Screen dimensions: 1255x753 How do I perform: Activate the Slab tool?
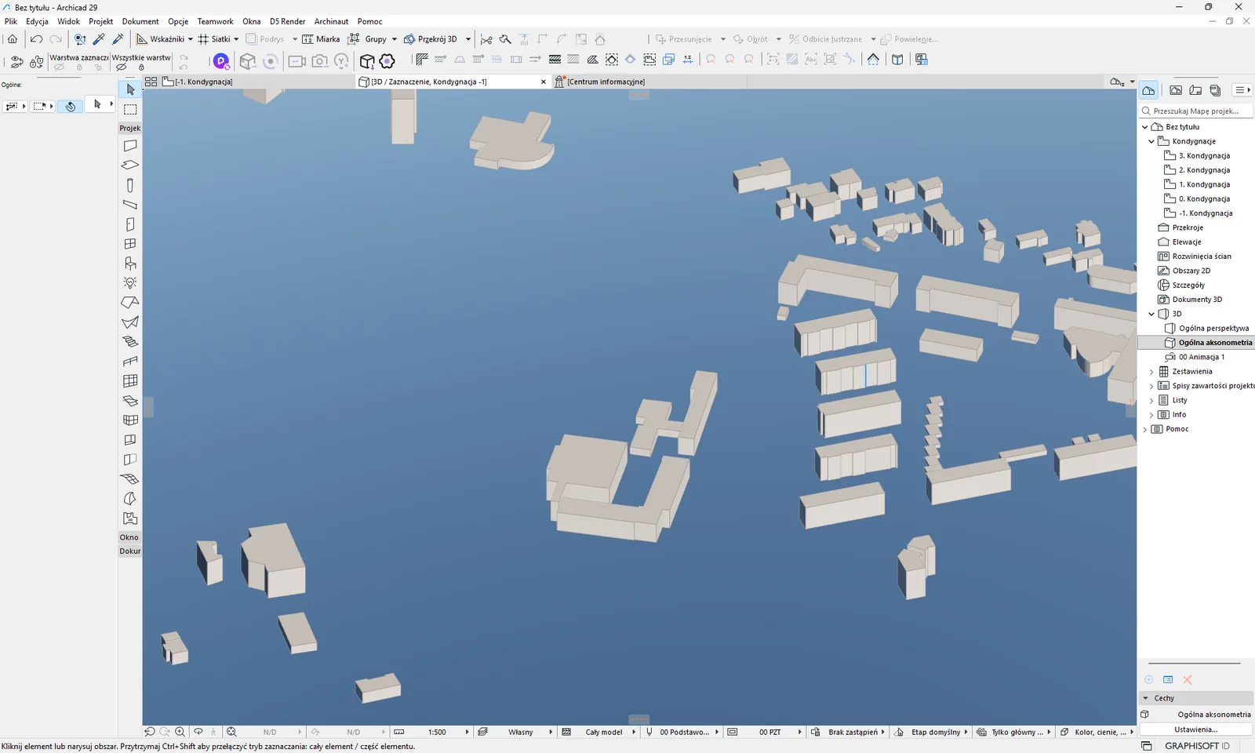130,166
